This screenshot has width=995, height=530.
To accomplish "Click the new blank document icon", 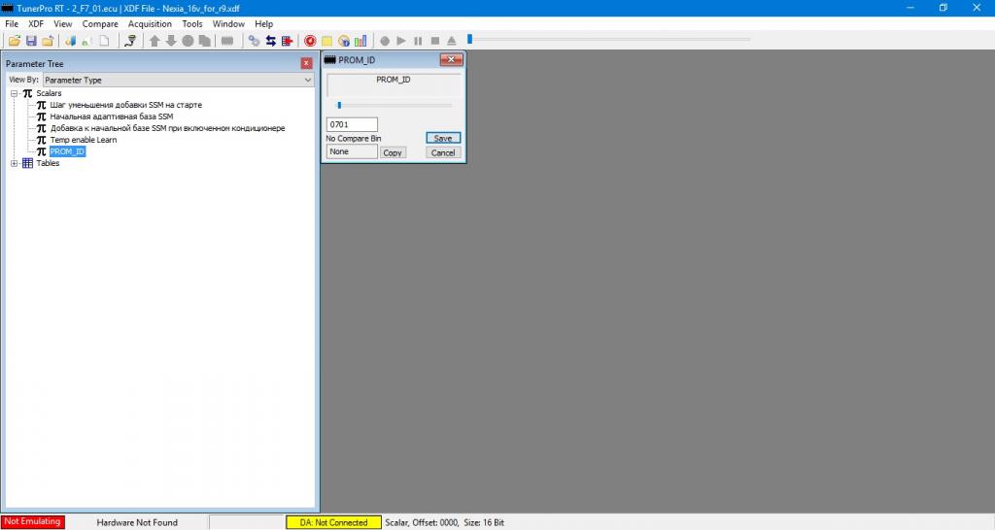I will (104, 41).
